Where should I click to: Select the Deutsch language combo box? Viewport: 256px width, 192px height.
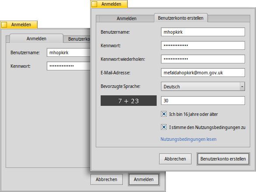click(203, 87)
